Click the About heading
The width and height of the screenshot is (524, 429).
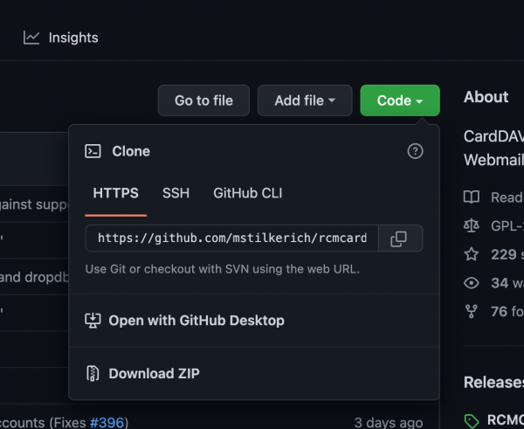click(486, 97)
